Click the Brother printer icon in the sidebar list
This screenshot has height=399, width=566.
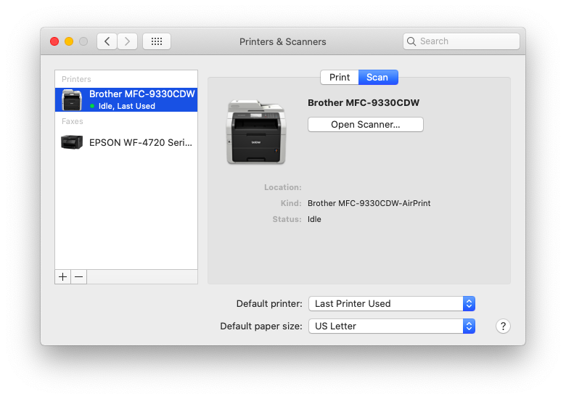tap(72, 99)
